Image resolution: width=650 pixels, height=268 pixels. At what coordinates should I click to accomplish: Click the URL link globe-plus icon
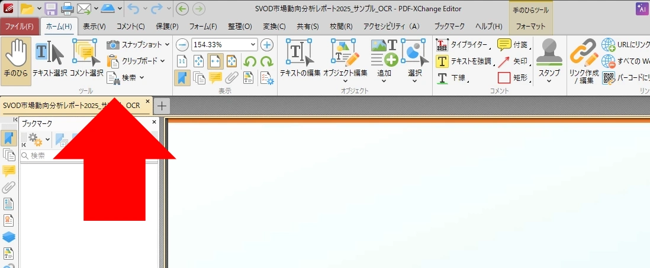[609, 45]
